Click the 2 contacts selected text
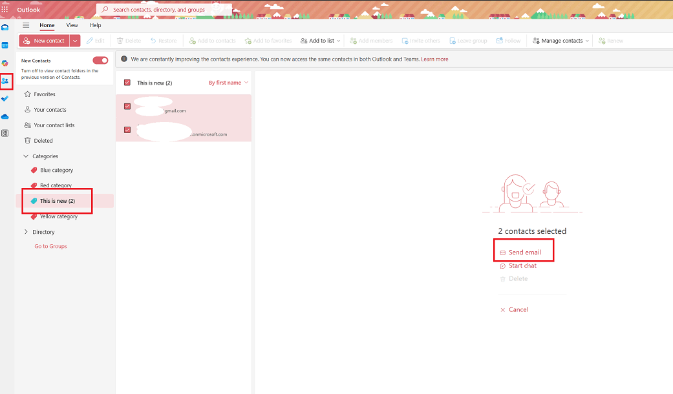The image size is (673, 394). tap(532, 231)
